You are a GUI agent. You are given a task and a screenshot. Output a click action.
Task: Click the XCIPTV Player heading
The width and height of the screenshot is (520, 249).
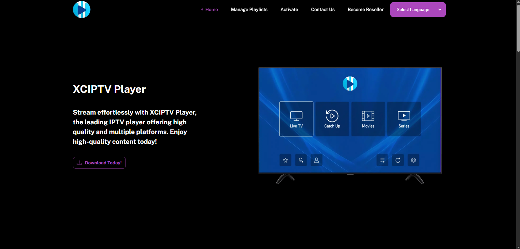109,89
